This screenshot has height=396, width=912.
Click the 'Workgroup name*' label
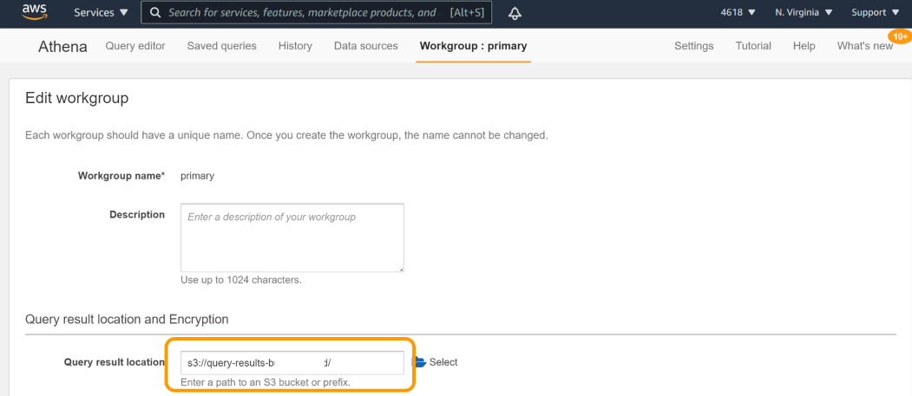point(121,176)
